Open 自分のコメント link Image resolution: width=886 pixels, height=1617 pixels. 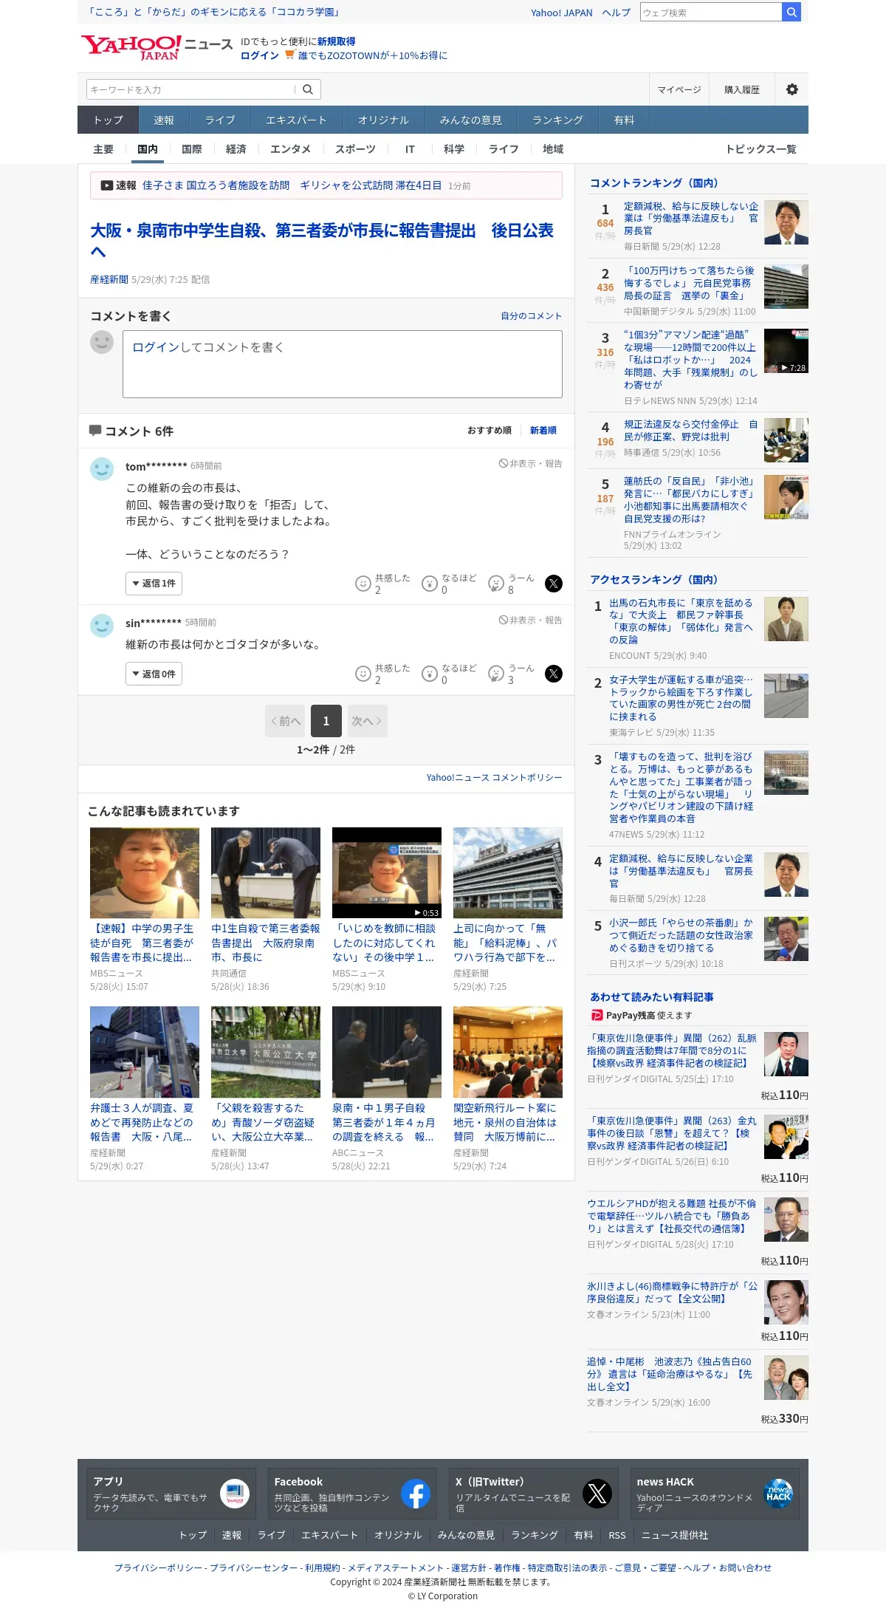(x=532, y=316)
